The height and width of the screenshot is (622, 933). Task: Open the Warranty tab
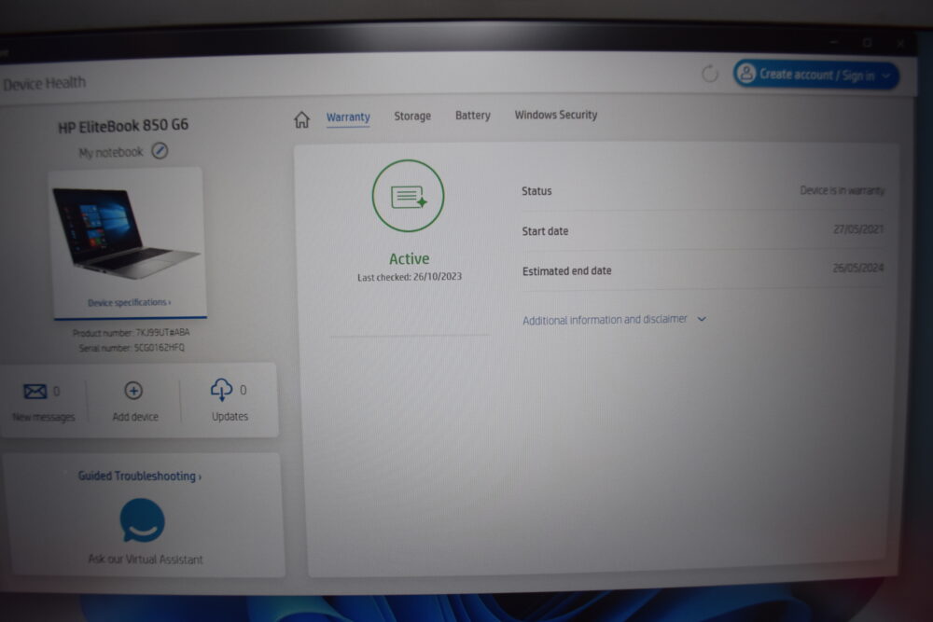click(348, 117)
